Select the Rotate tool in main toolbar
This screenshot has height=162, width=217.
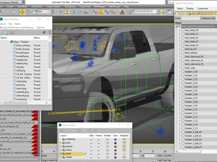[x=28, y=12]
